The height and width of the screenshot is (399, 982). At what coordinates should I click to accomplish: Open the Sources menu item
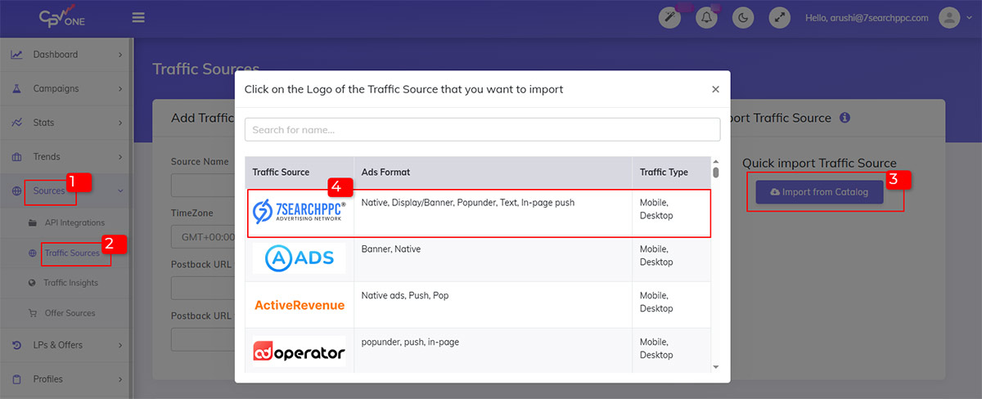pyautogui.click(x=65, y=191)
